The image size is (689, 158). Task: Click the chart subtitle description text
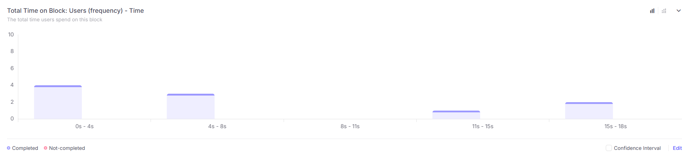click(x=54, y=19)
